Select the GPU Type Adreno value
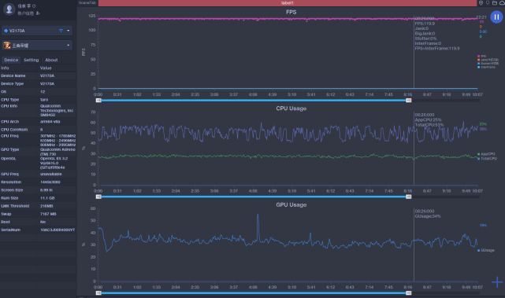Viewport: 505px width, 298px height. click(58, 152)
